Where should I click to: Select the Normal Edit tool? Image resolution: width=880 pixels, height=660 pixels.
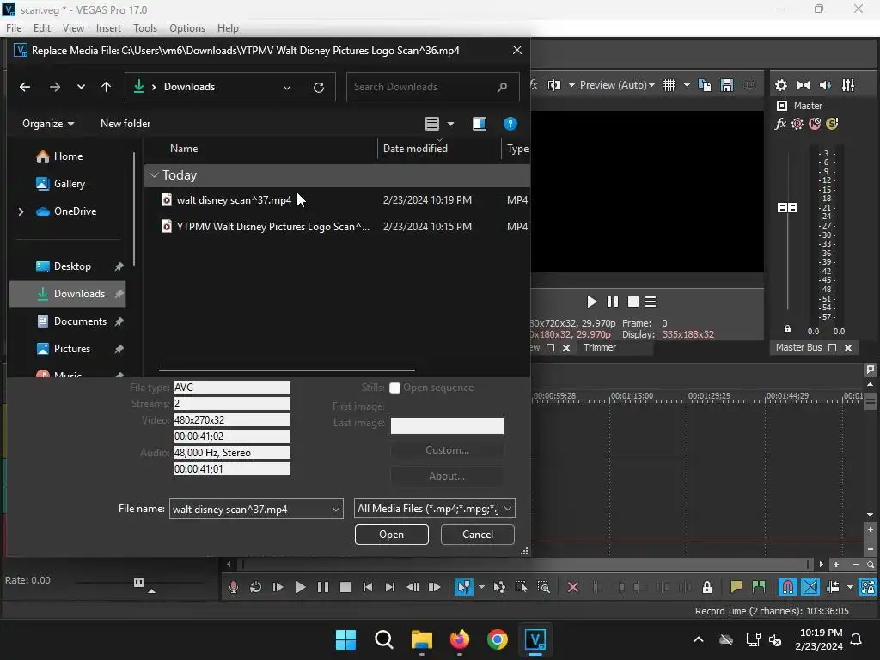pos(463,587)
